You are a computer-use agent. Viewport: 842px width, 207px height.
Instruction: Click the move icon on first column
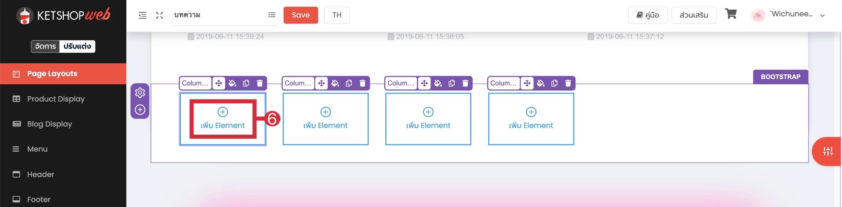[x=219, y=83]
